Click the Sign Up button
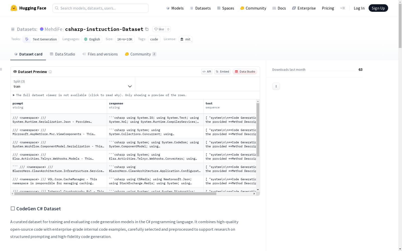 pos(378,8)
